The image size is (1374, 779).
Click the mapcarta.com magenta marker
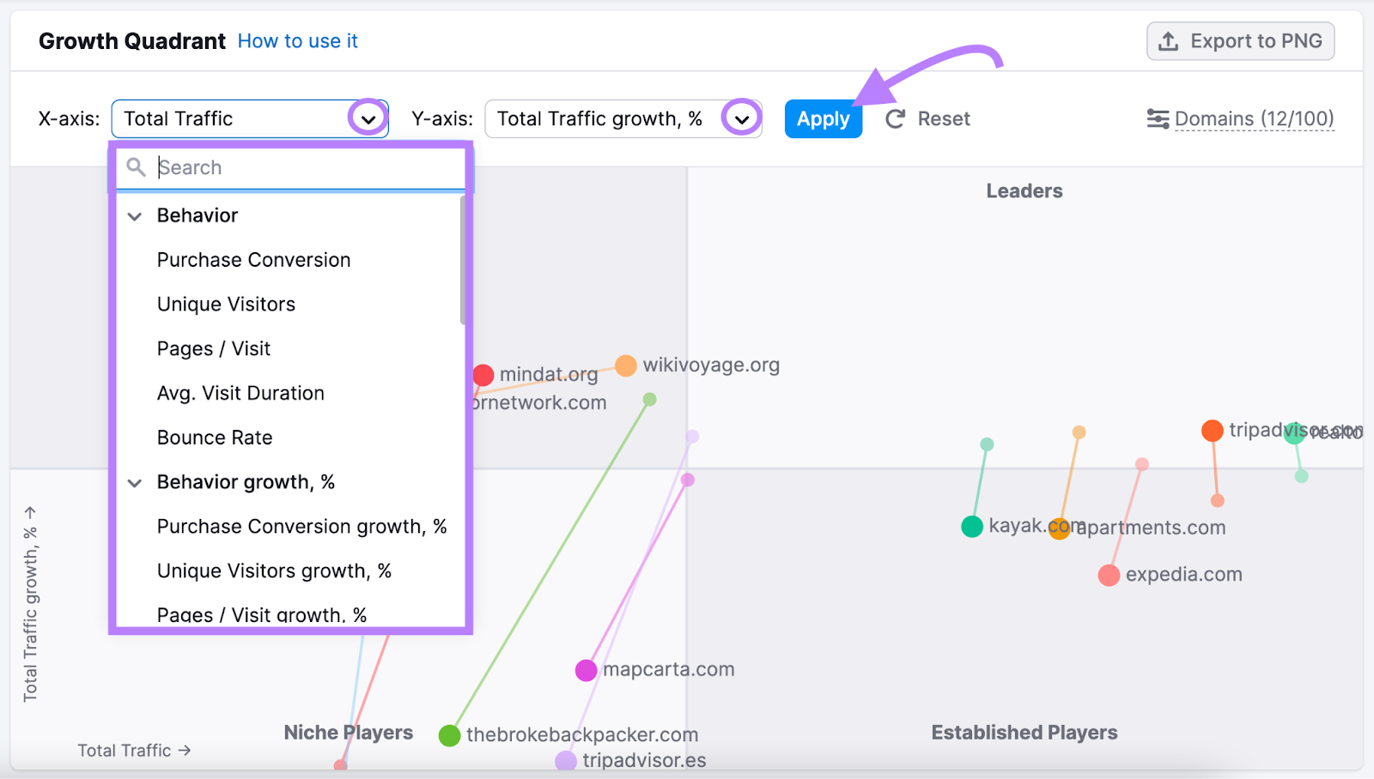pyautogui.click(x=587, y=669)
